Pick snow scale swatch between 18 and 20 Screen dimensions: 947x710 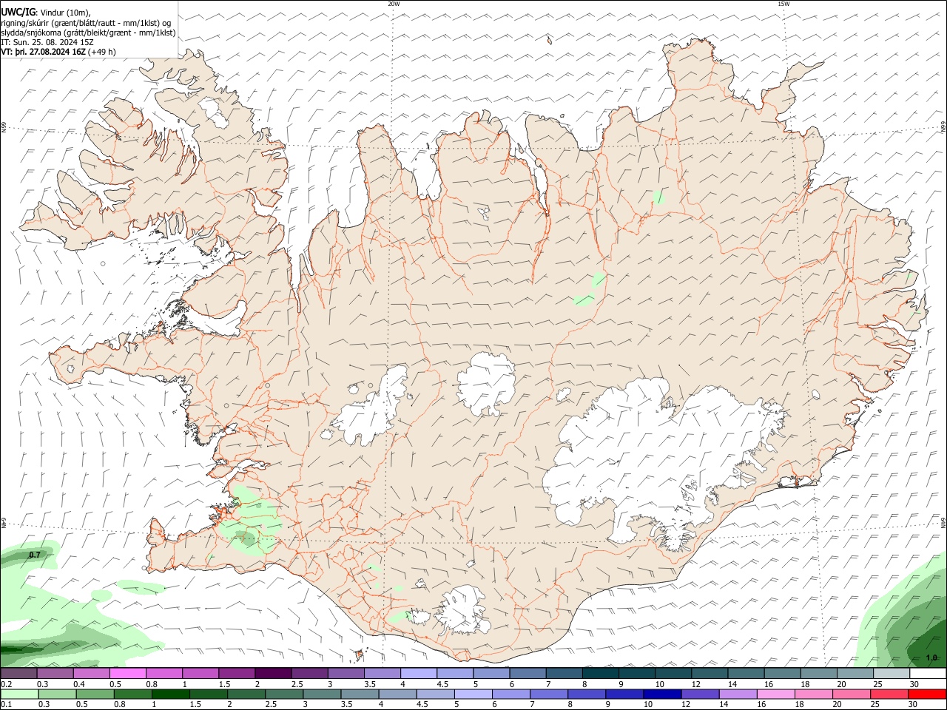coord(820,673)
